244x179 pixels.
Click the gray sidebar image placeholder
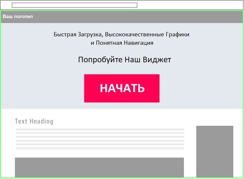pyautogui.click(x=215, y=151)
